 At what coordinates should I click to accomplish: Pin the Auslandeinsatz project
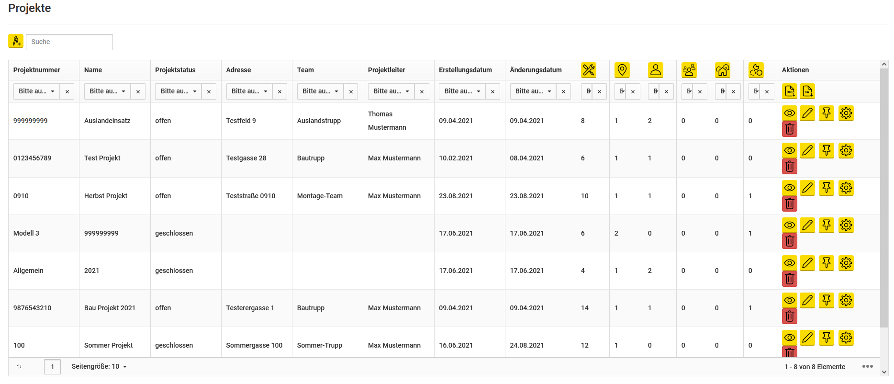click(x=827, y=113)
